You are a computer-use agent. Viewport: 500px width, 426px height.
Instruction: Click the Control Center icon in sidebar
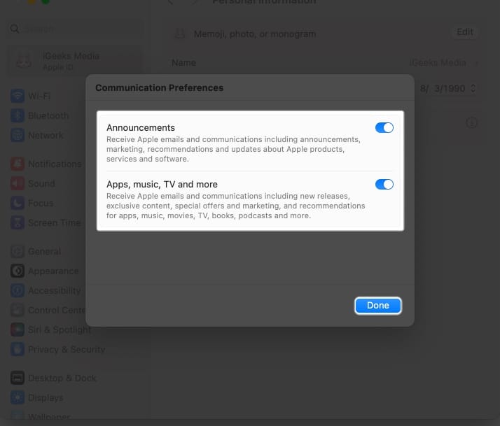click(18, 310)
